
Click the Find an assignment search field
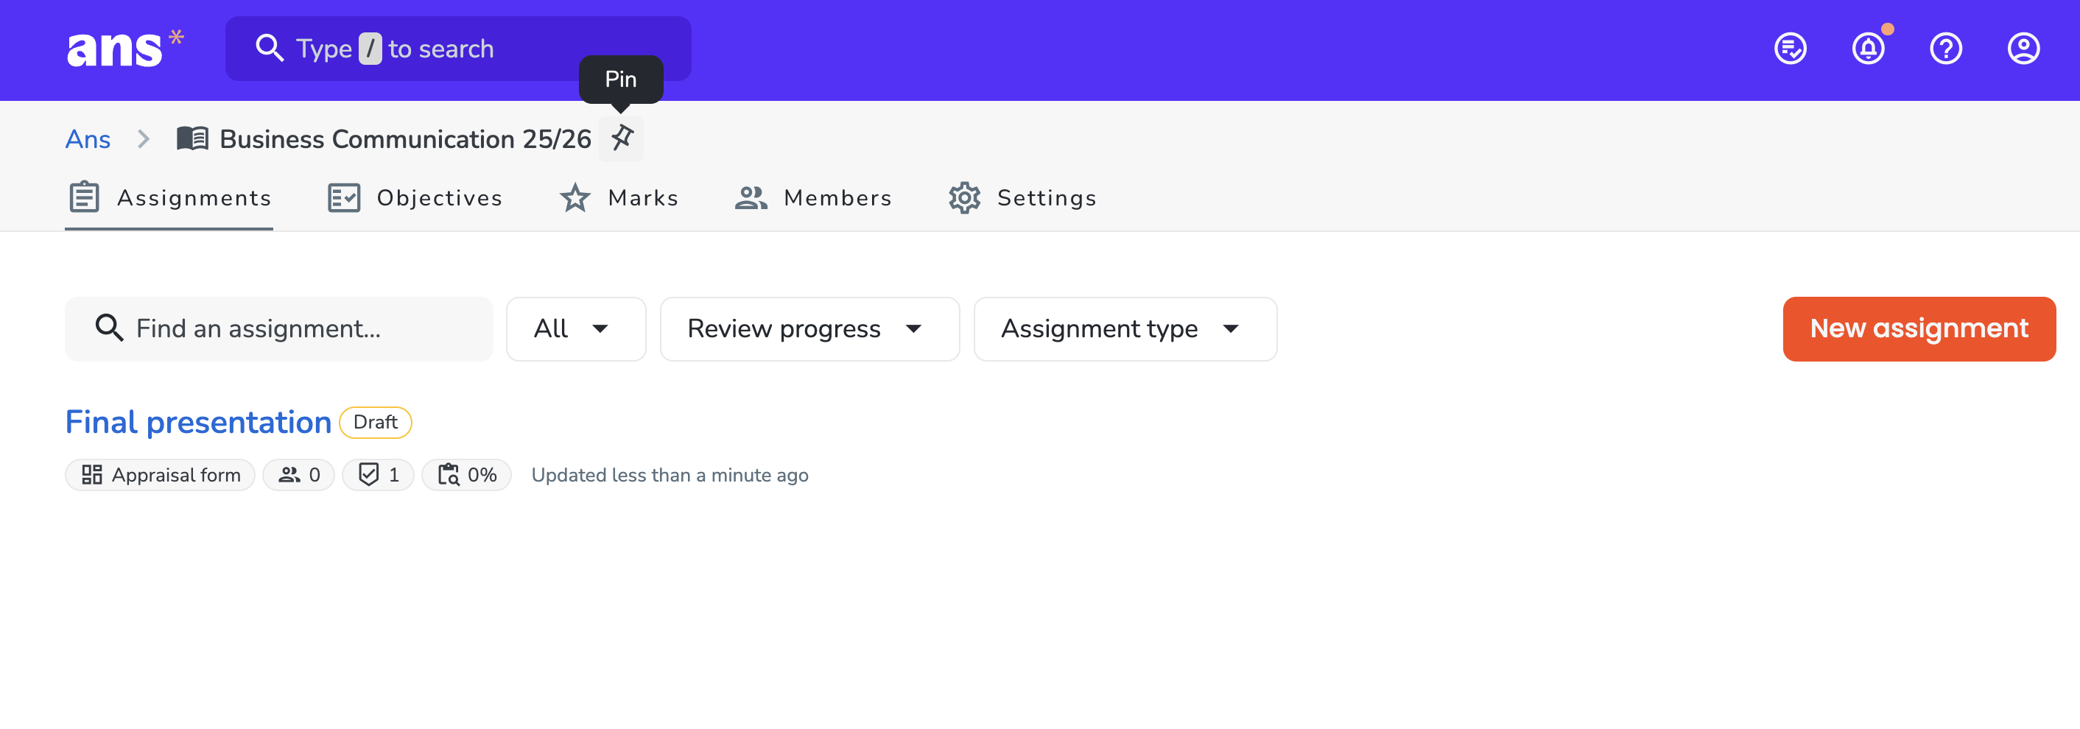coord(278,328)
